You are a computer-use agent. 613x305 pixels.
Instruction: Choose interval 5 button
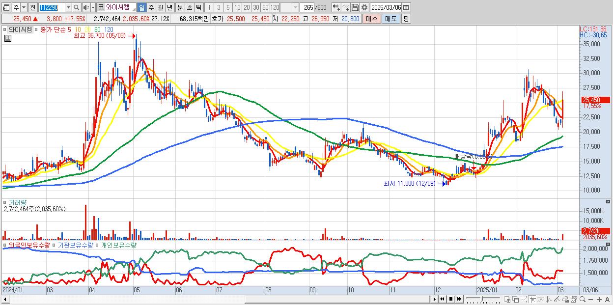pyautogui.click(x=227, y=7)
